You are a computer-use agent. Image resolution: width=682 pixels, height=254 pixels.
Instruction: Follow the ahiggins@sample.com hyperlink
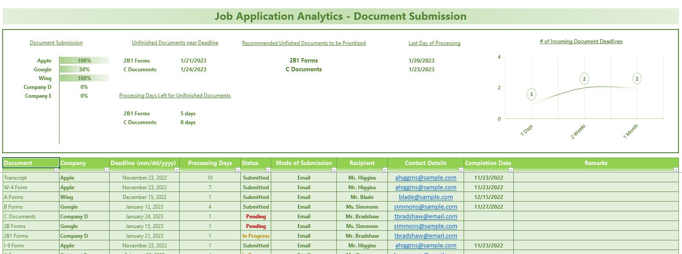coord(425,177)
